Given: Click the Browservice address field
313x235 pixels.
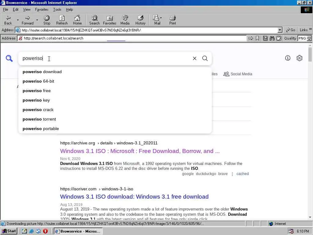Looking at the screenshot, I should pyautogui.click(x=132, y=38).
